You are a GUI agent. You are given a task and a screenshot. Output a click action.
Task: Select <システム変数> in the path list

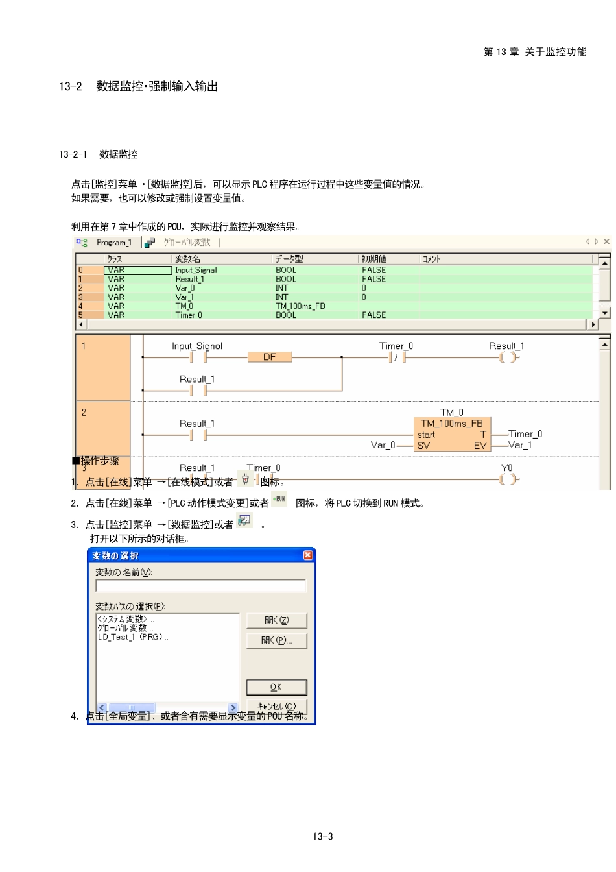[126, 620]
